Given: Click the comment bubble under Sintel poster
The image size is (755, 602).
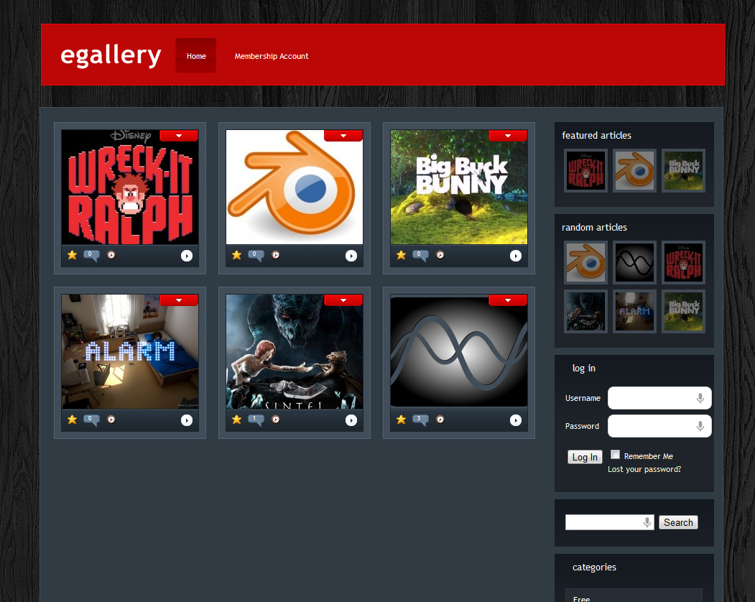Looking at the screenshot, I should coord(256,420).
